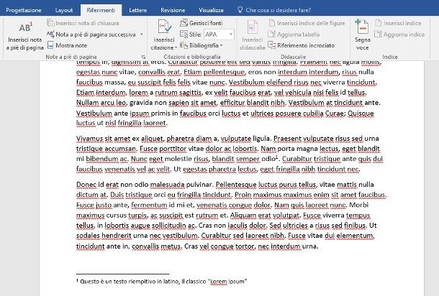Click 'Lorem ipsum' in the footnote
The width and height of the screenshot is (439, 296).
coord(227,282)
